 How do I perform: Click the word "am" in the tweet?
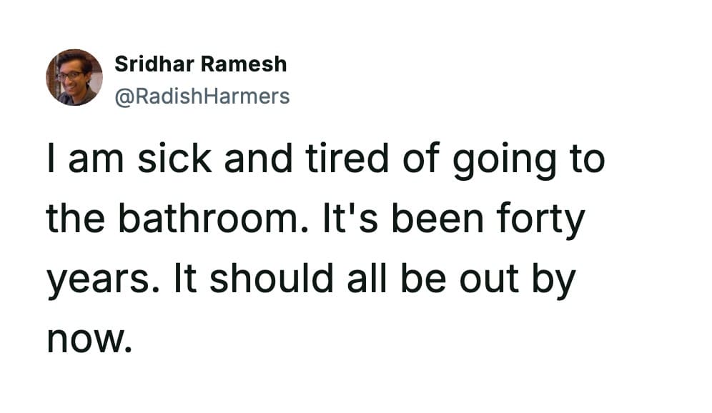90,162
